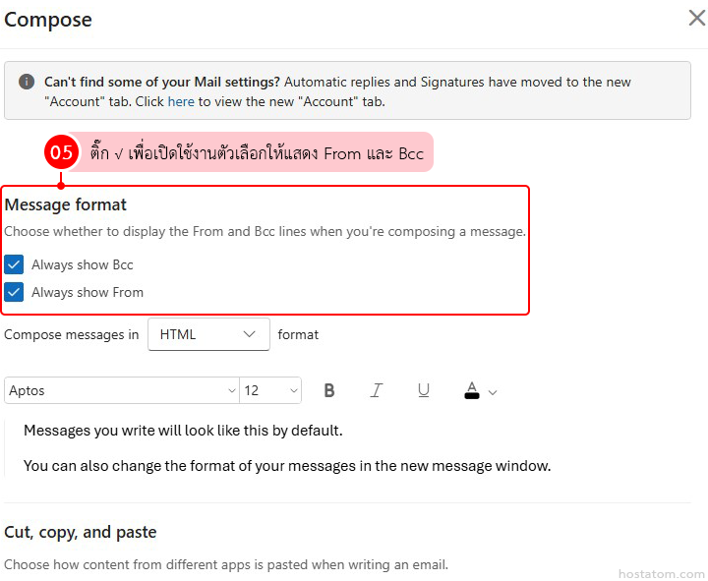Click the 'Always show From' label
The height and width of the screenshot is (581, 708).
coord(88,293)
